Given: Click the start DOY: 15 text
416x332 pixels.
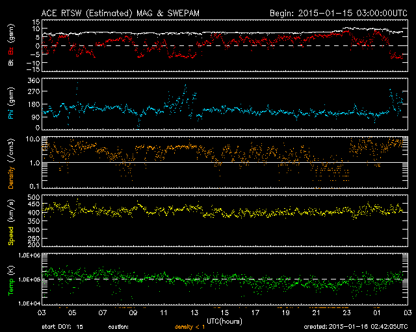Looking at the screenshot, I should pos(63,327).
